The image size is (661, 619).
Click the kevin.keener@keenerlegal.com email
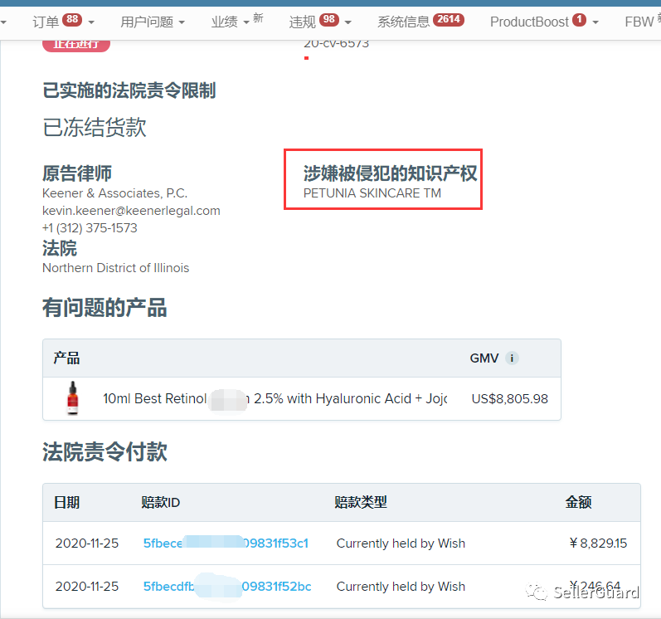[x=131, y=211]
